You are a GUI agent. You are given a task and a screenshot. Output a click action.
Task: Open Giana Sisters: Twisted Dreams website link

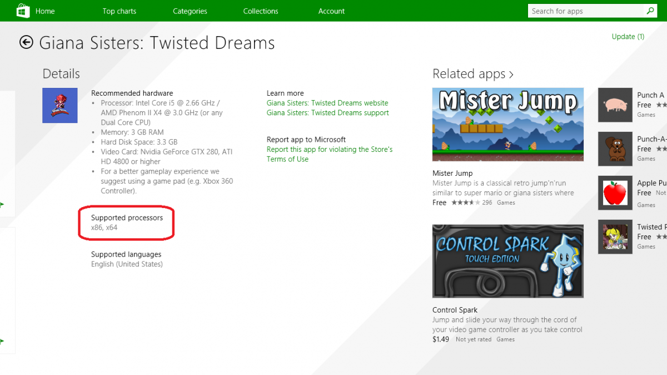pos(327,103)
